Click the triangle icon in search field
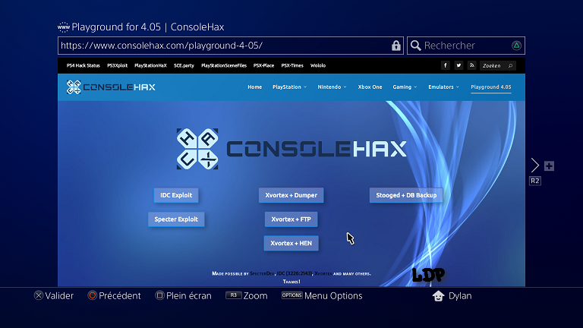 coord(516,46)
